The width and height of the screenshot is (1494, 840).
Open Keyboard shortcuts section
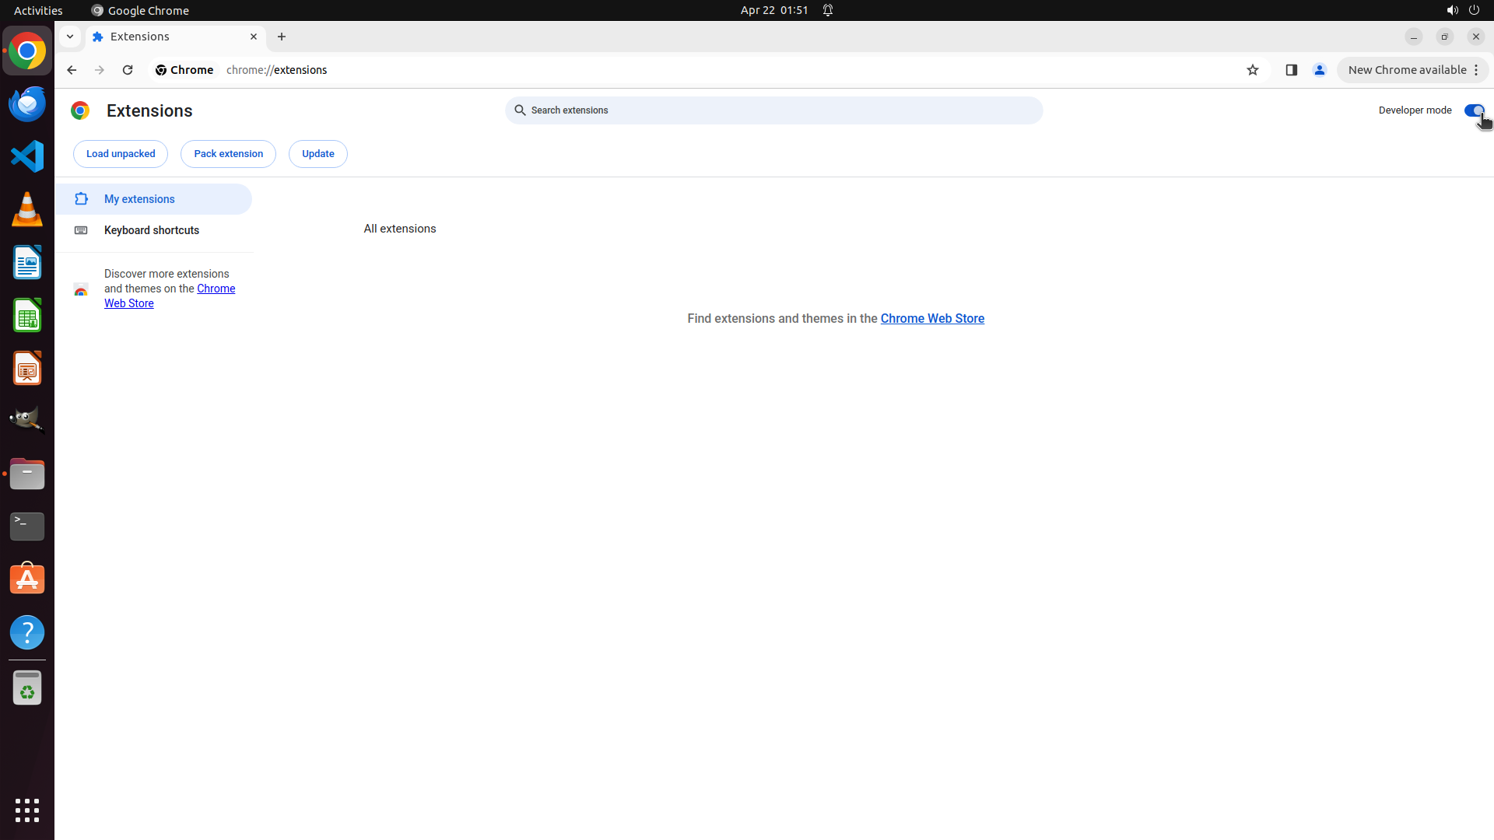click(x=152, y=230)
